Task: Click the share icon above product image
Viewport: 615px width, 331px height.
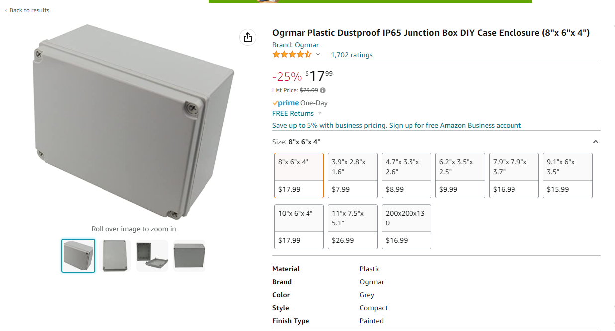Action: point(248,37)
